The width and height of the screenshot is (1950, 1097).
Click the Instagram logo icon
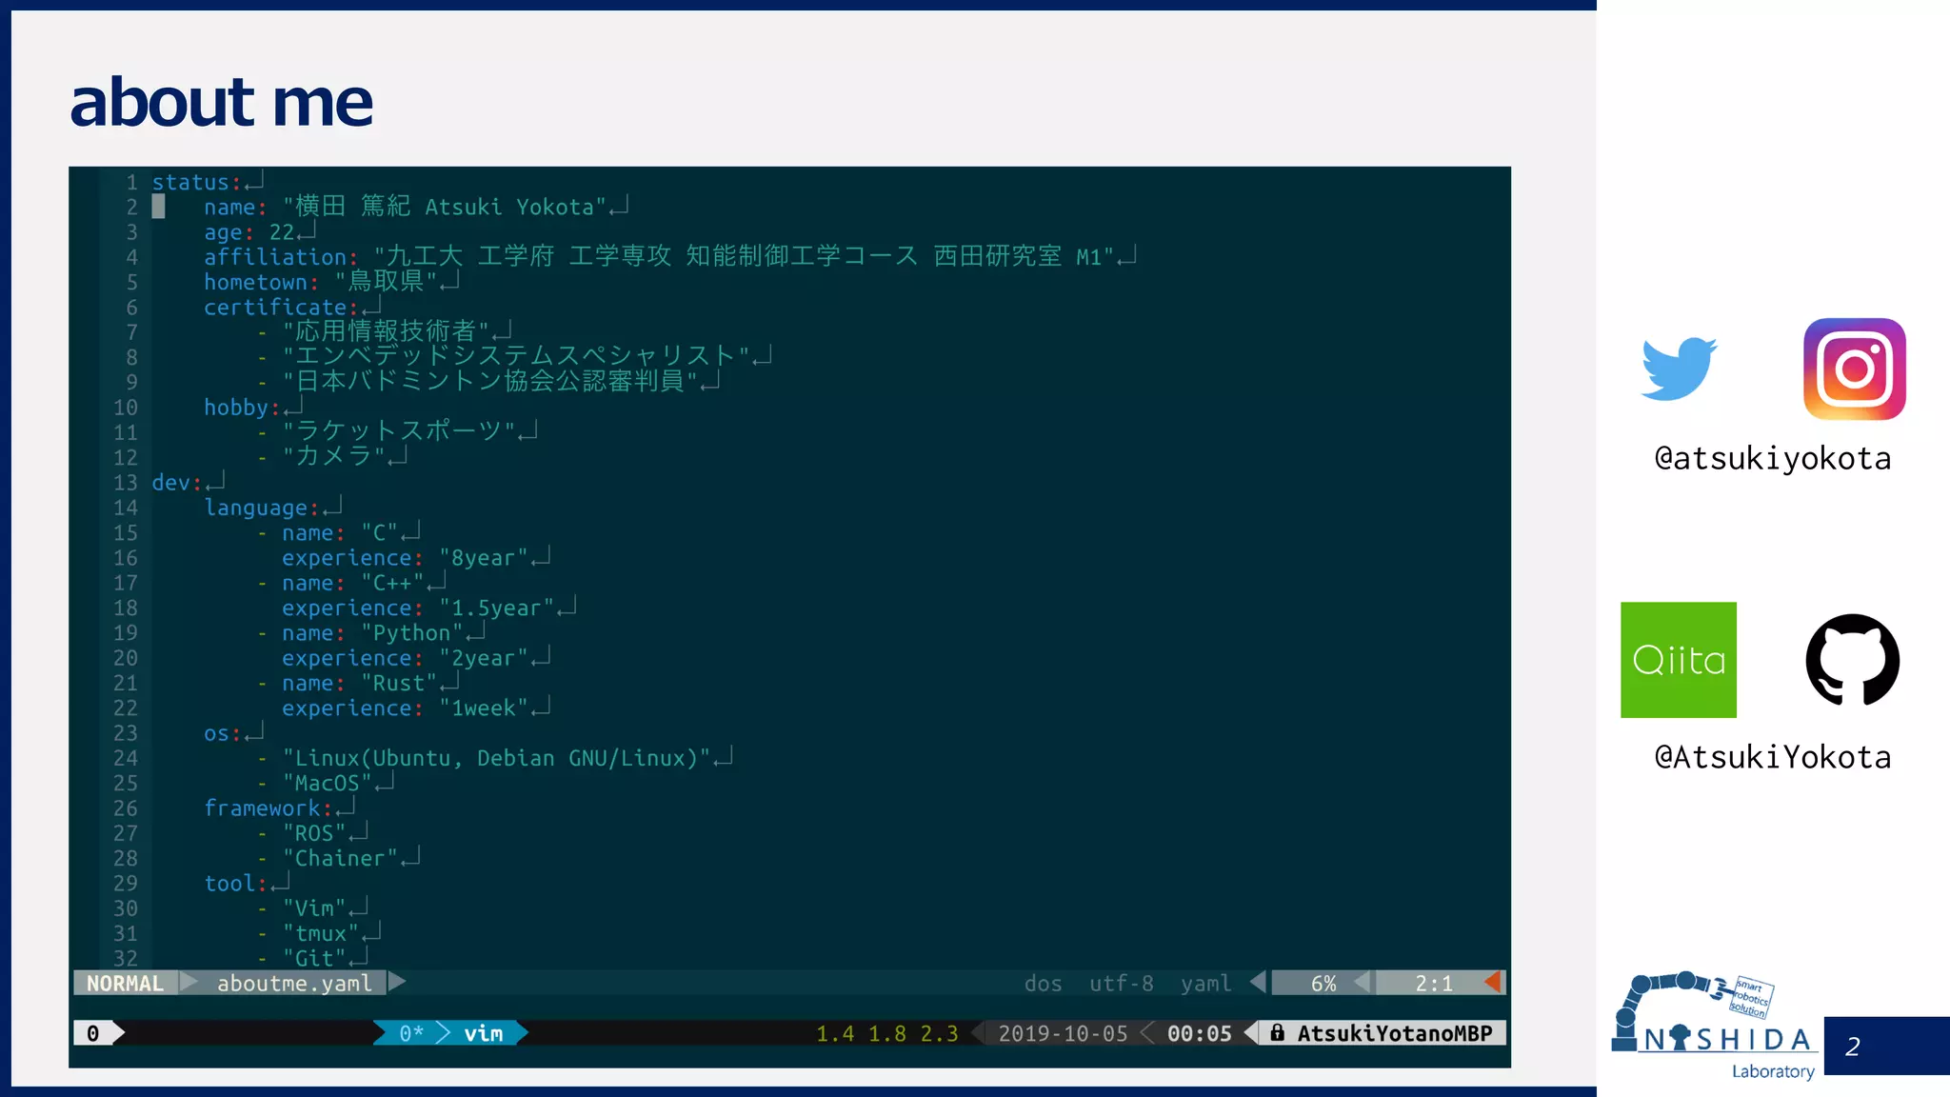tap(1854, 369)
